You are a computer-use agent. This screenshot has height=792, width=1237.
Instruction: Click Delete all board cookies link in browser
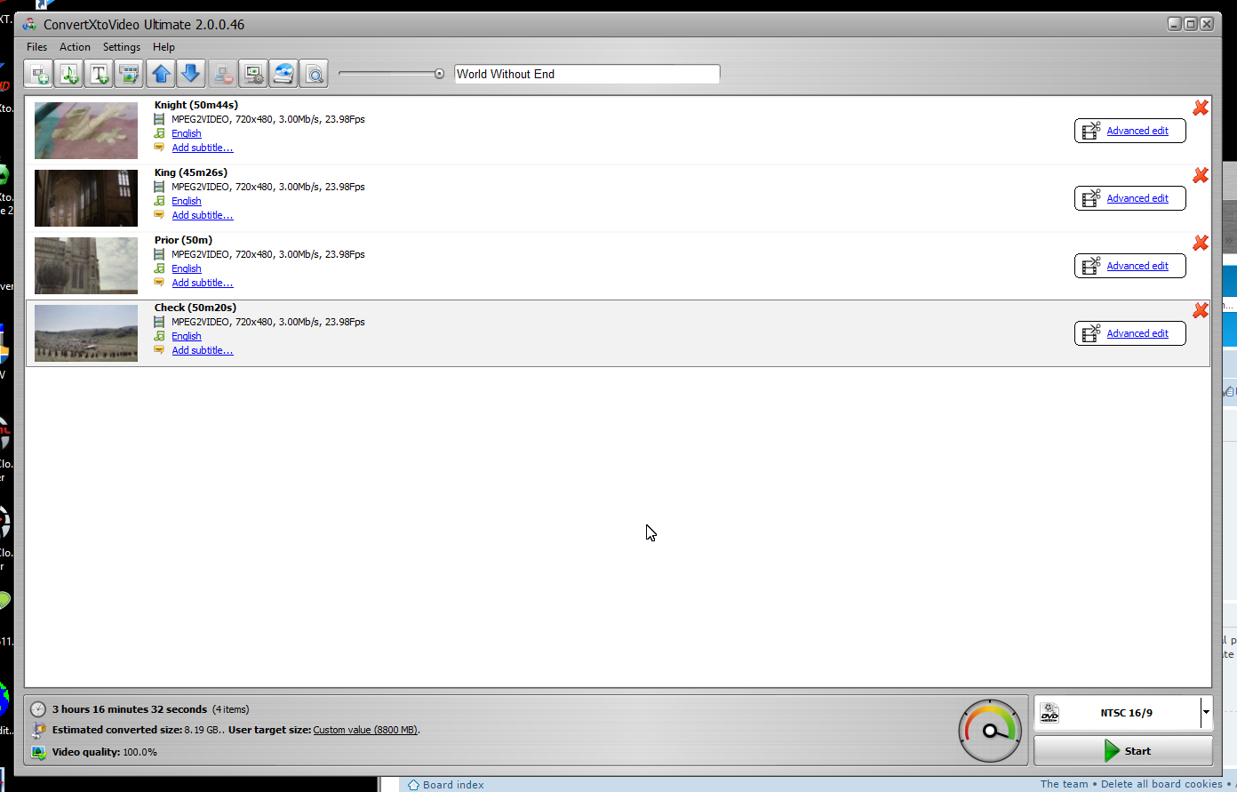(x=1161, y=784)
